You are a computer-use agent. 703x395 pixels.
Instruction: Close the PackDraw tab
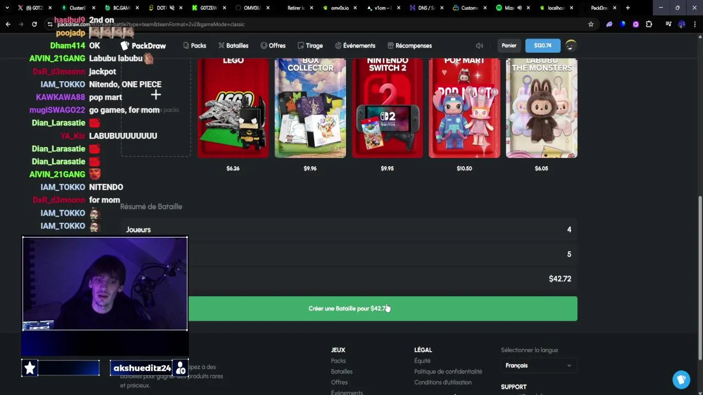coord(615,8)
